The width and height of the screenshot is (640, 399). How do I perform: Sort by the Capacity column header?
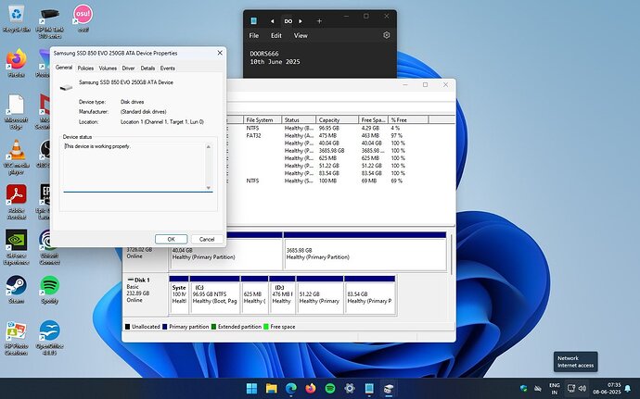[337, 119]
